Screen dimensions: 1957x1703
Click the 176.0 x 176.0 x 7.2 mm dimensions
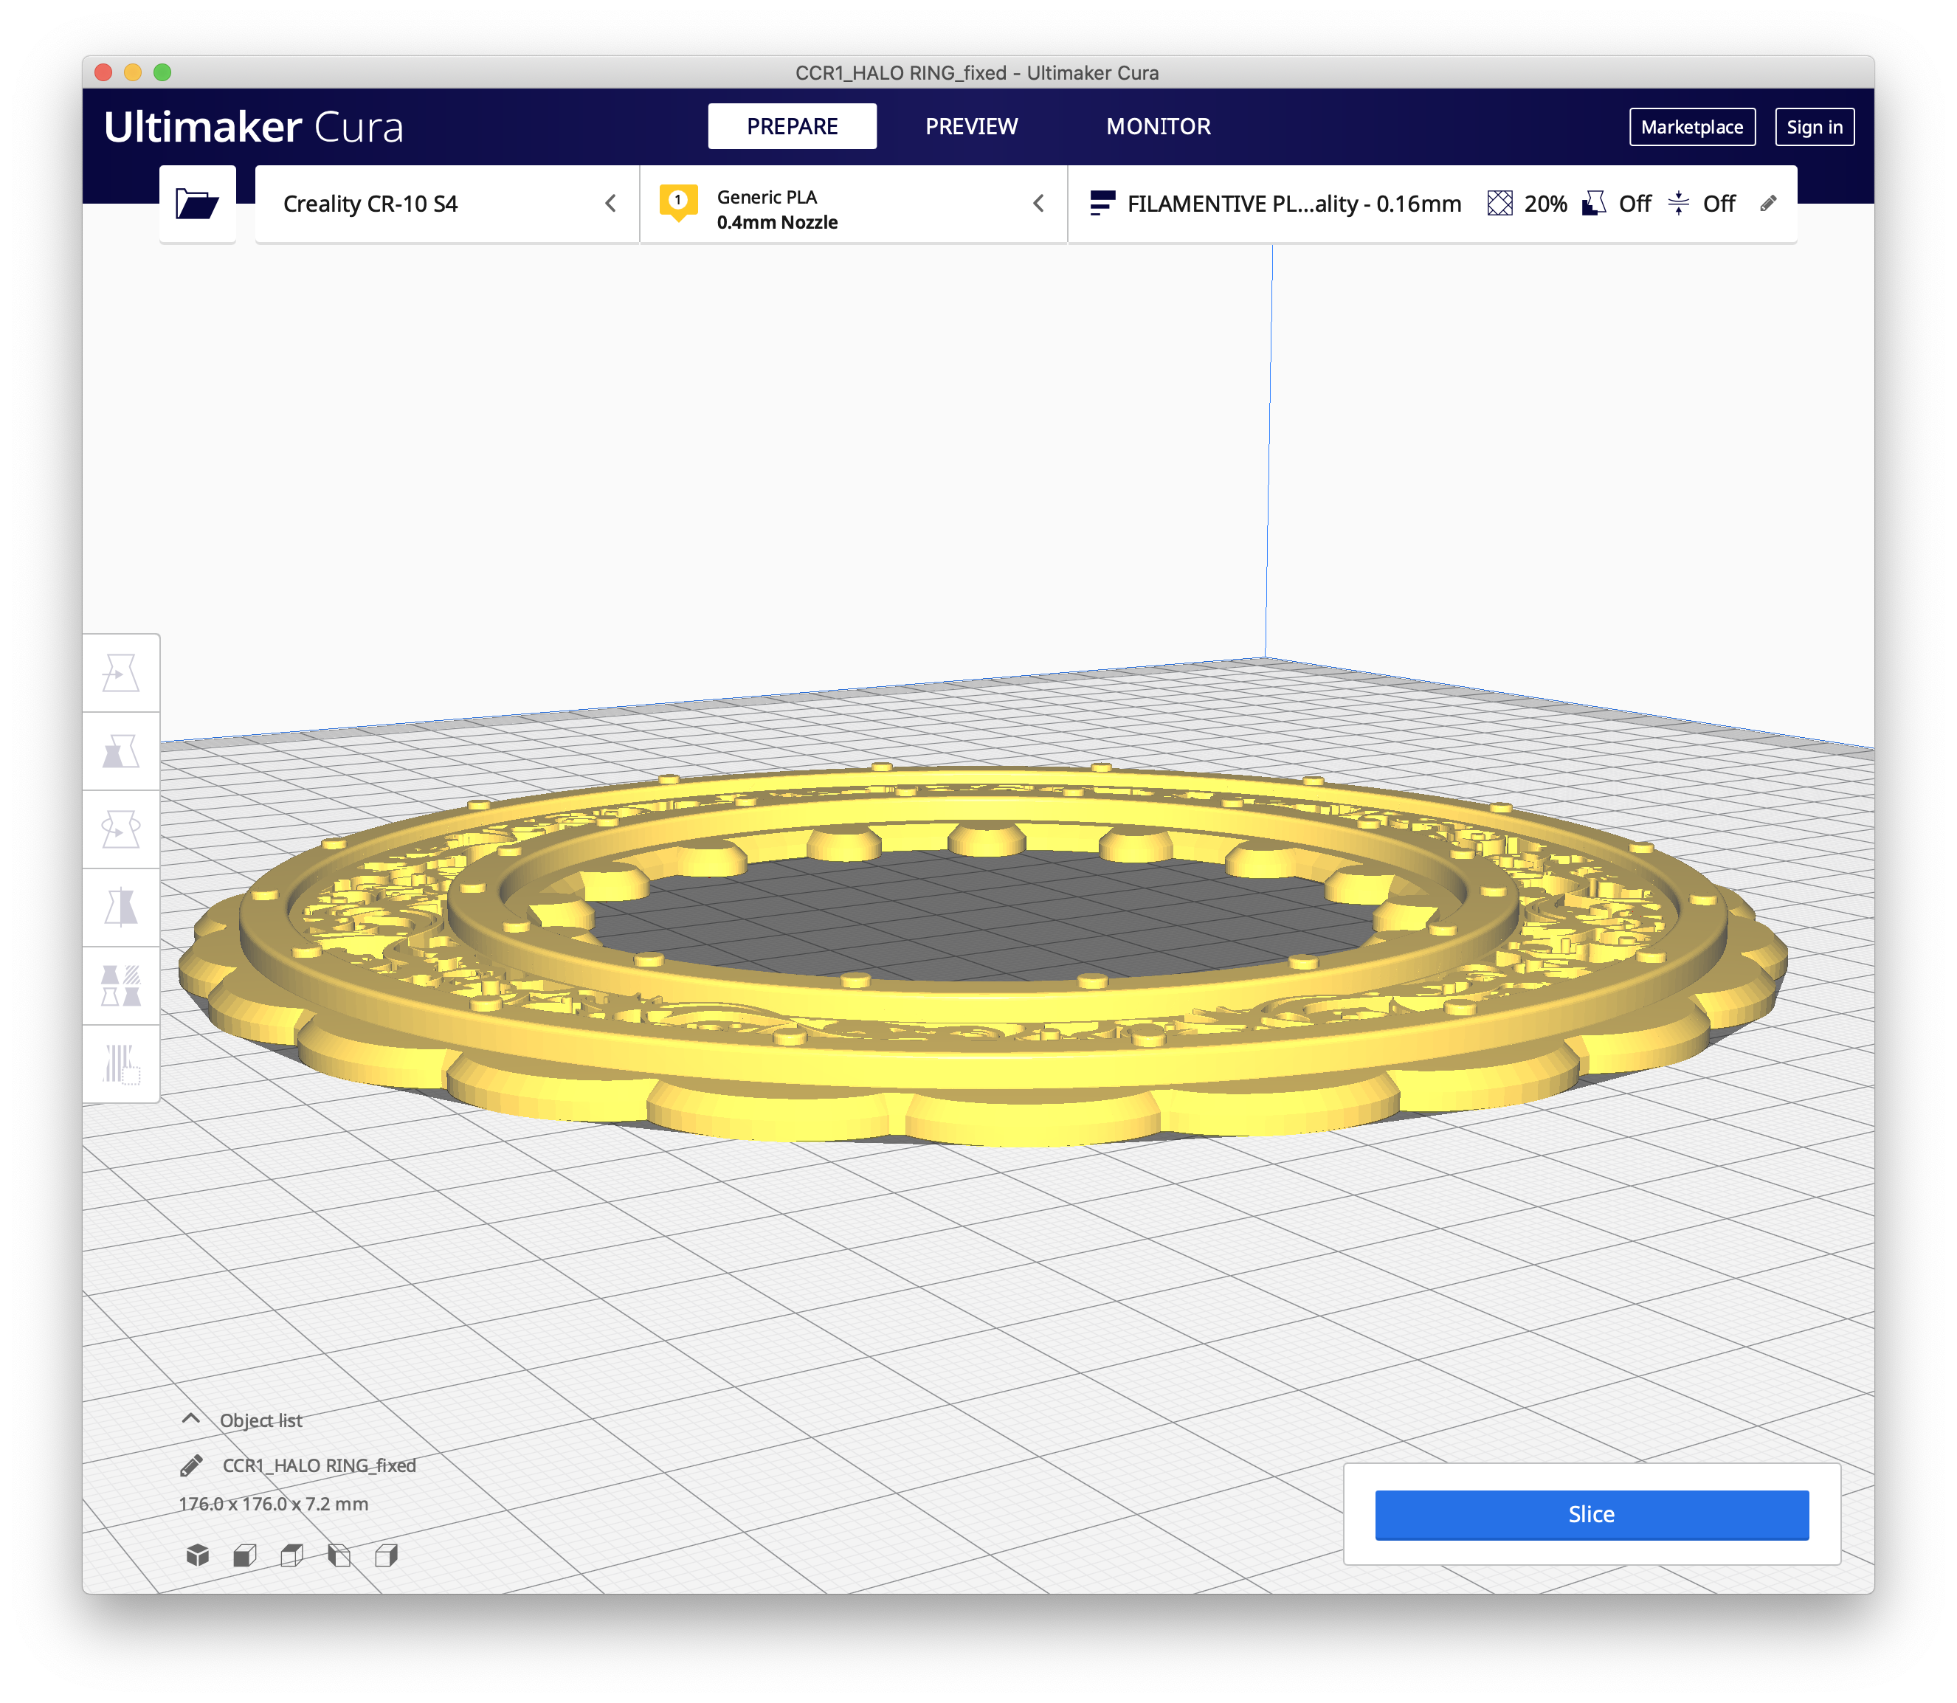point(273,1504)
